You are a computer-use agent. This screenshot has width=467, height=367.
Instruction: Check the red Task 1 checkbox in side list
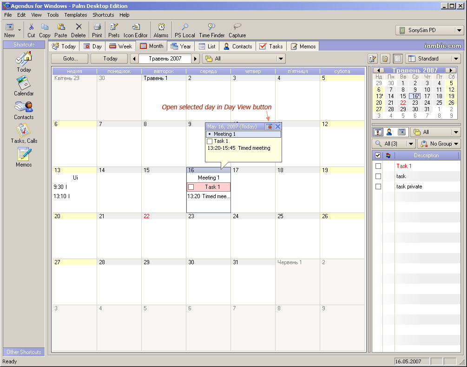pyautogui.click(x=378, y=166)
